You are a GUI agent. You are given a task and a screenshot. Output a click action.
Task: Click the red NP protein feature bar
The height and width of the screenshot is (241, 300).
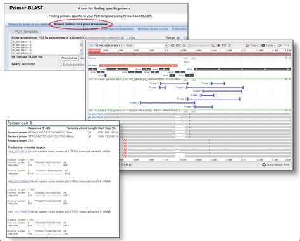click(138, 65)
